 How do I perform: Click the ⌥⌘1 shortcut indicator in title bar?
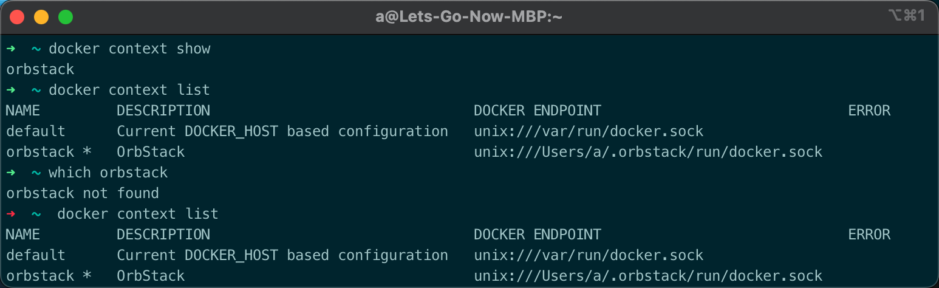click(x=906, y=16)
